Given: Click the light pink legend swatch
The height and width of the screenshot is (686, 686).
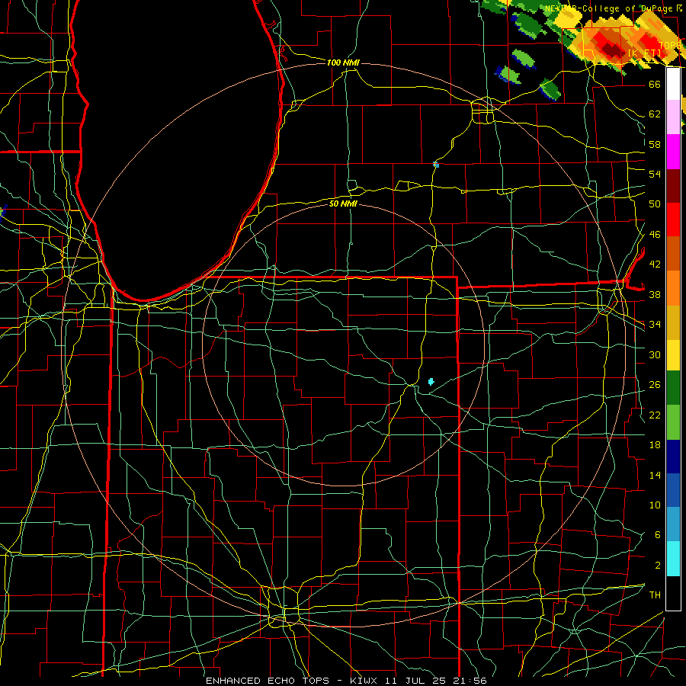Looking at the screenshot, I should pyautogui.click(x=673, y=117).
